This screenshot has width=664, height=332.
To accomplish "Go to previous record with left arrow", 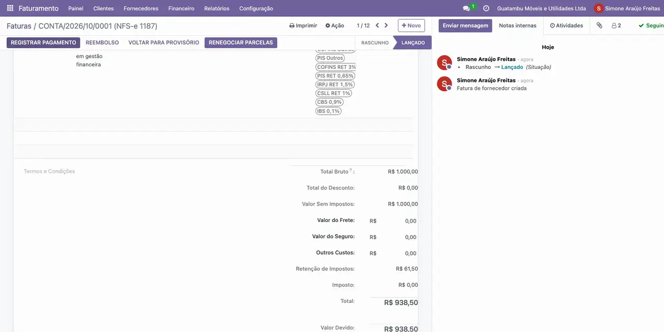I will [377, 25].
